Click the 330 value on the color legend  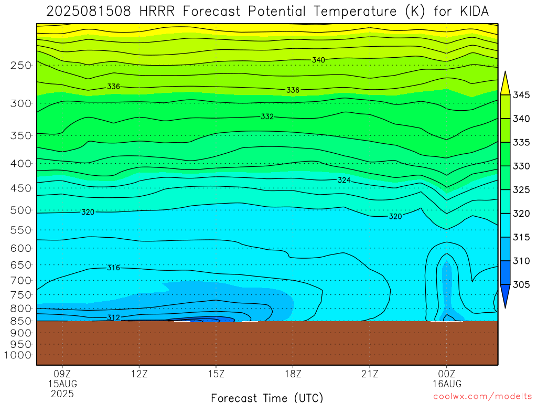(521, 166)
